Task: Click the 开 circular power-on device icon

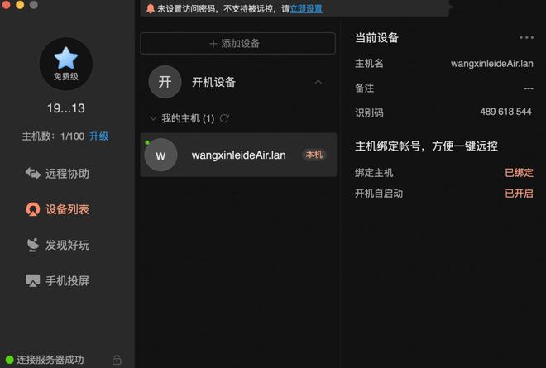Action: 165,82
